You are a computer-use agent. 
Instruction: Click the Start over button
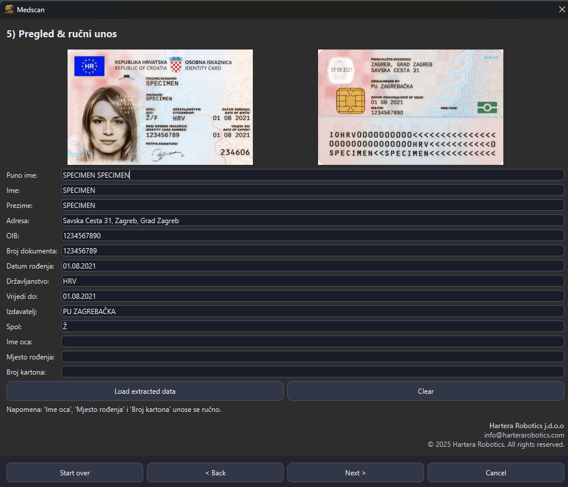tap(75, 472)
